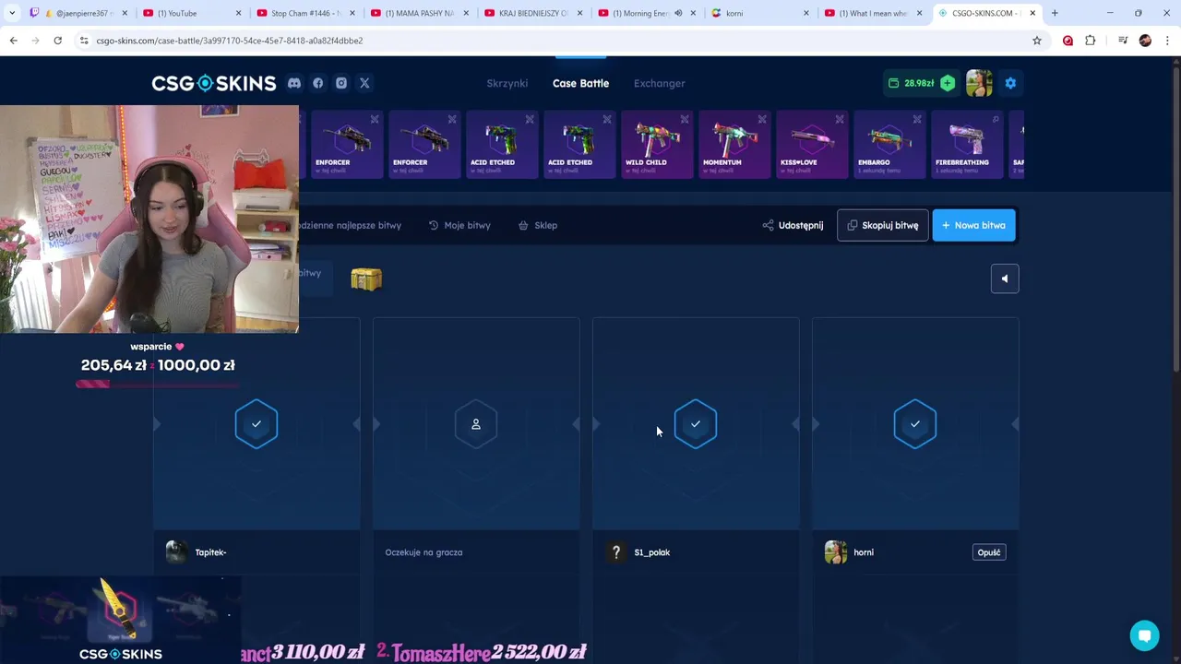
Task: Open the tab search dropdown arrow
Action: coord(12,13)
